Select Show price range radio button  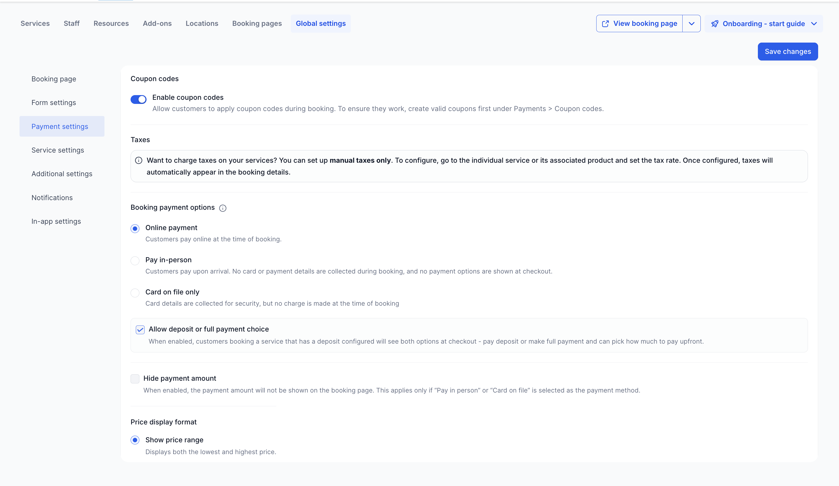pos(135,440)
